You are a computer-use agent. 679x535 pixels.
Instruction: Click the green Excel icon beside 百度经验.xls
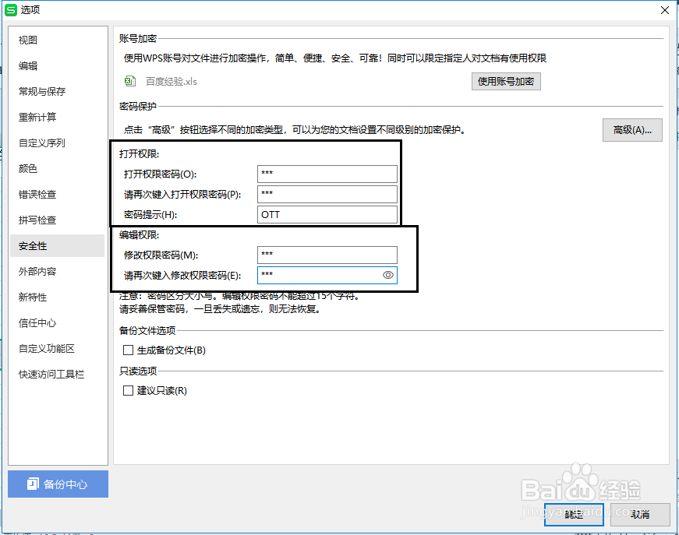(129, 81)
